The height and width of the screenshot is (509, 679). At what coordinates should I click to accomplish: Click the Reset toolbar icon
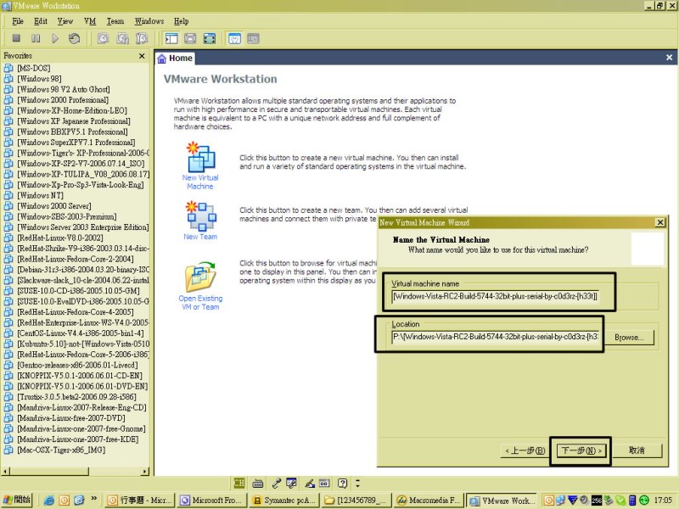pyautogui.click(x=74, y=38)
